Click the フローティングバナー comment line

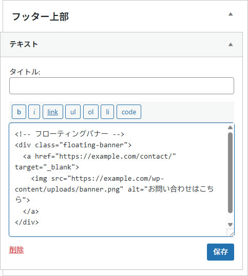click(69, 134)
